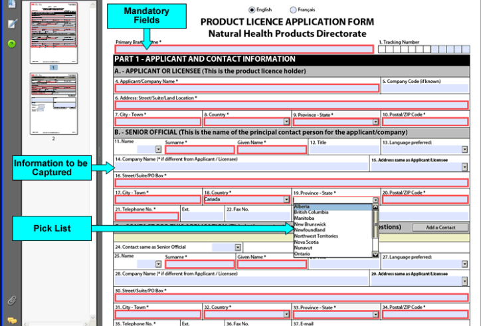
Task: Open the 25. Name title dropdown
Action: (x=158, y=264)
